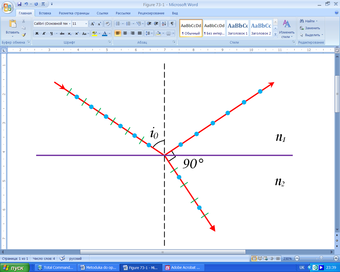Toggle superscript formatting

(x=77, y=33)
